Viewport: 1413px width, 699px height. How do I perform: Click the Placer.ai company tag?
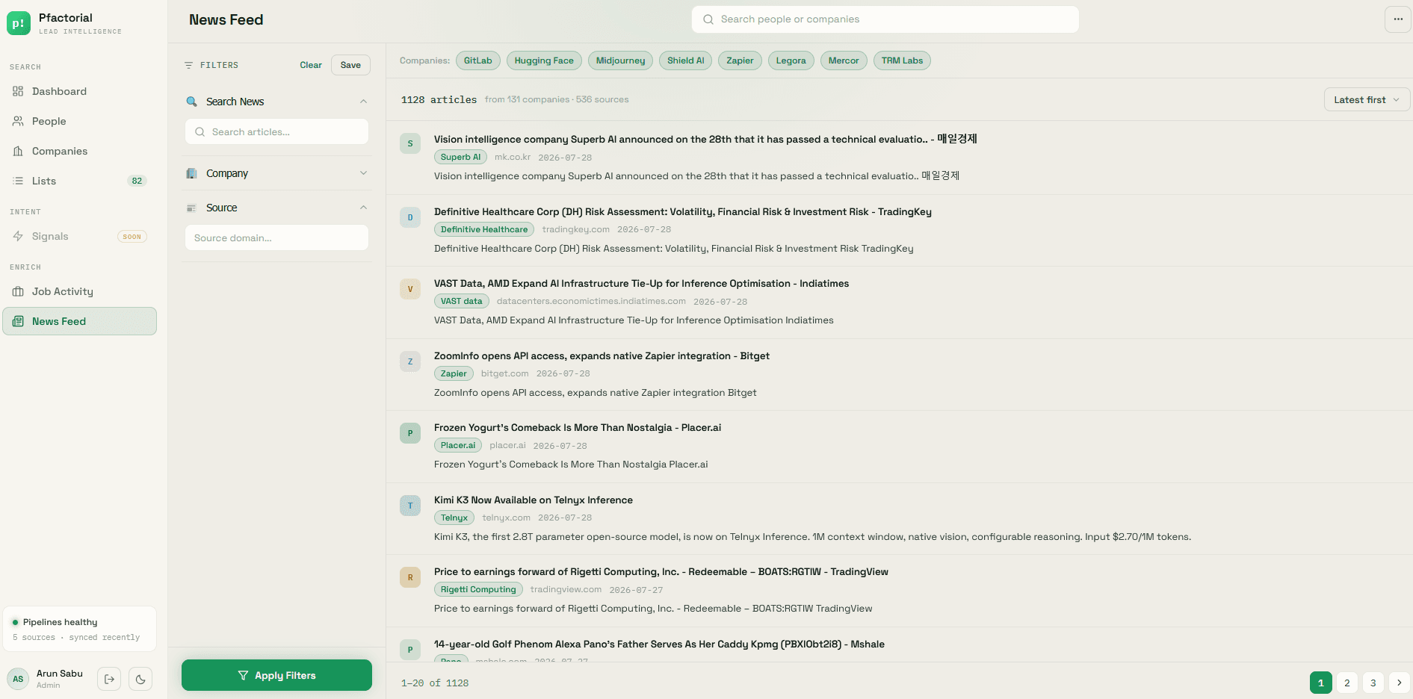457,445
